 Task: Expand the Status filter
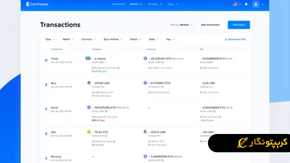click(136, 39)
